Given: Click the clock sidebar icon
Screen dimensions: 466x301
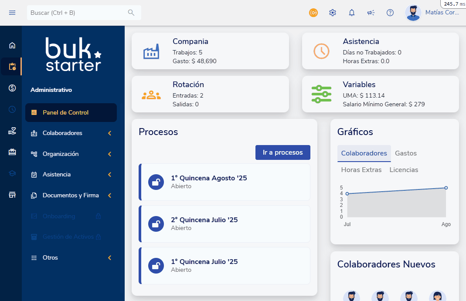Looking at the screenshot, I should tap(12, 109).
